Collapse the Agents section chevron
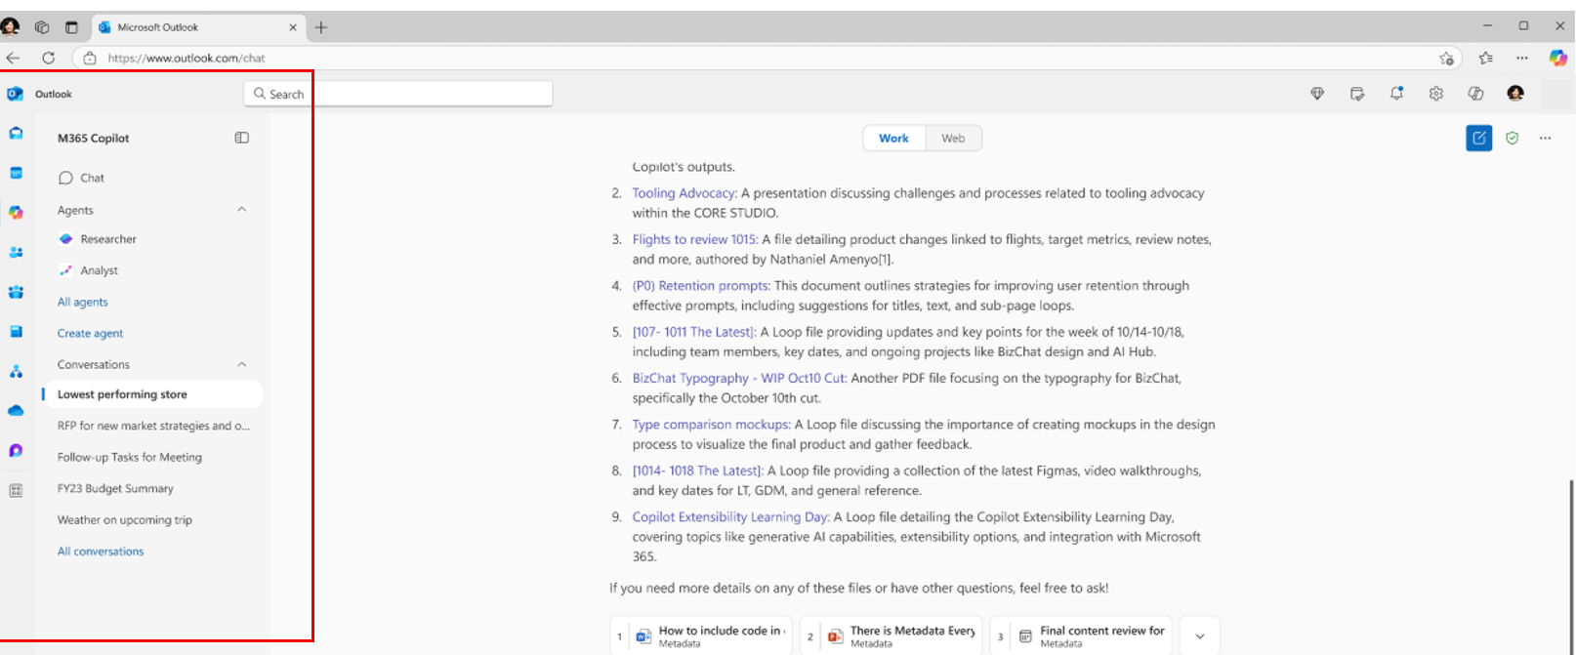The image size is (1576, 655). coord(242,210)
